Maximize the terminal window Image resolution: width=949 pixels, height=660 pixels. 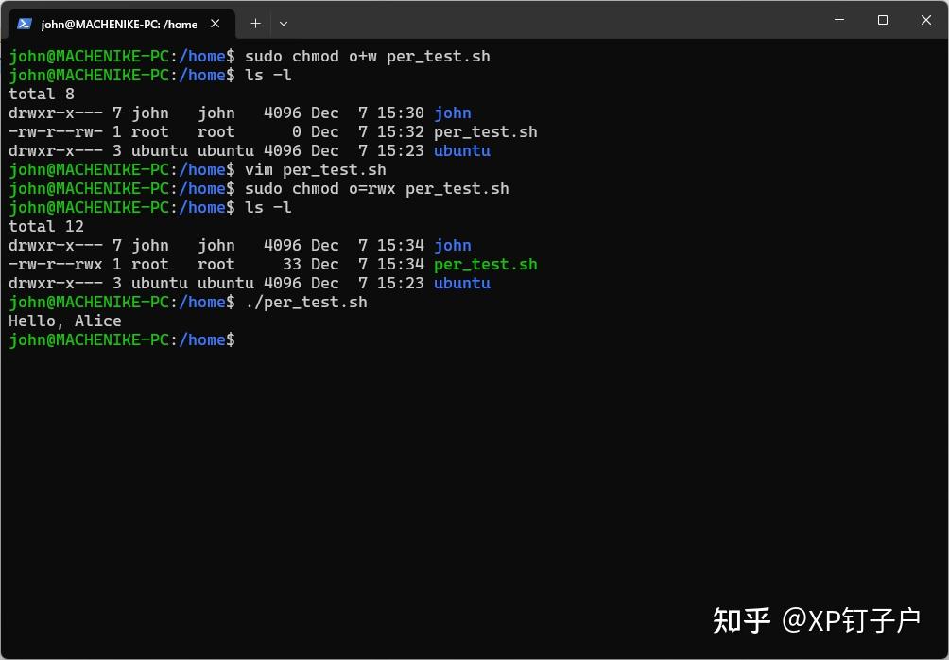(x=883, y=19)
